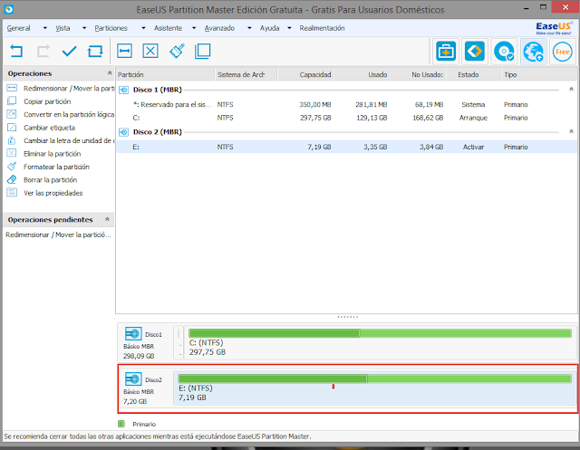Click Copiar partición operation link

click(x=47, y=101)
